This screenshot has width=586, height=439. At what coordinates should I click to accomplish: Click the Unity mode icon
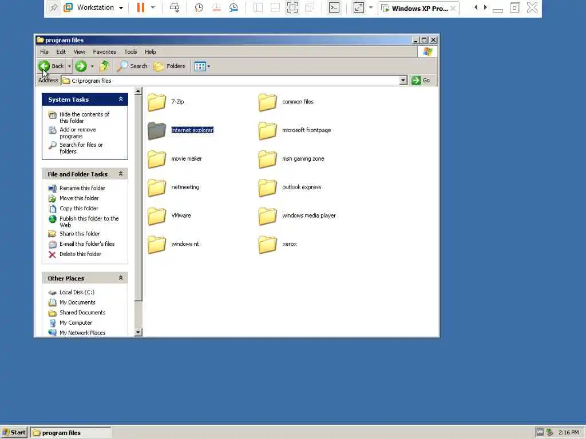coord(310,7)
